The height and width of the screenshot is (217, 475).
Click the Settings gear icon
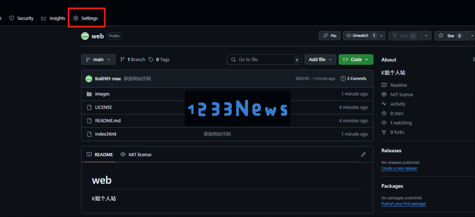[x=76, y=18]
